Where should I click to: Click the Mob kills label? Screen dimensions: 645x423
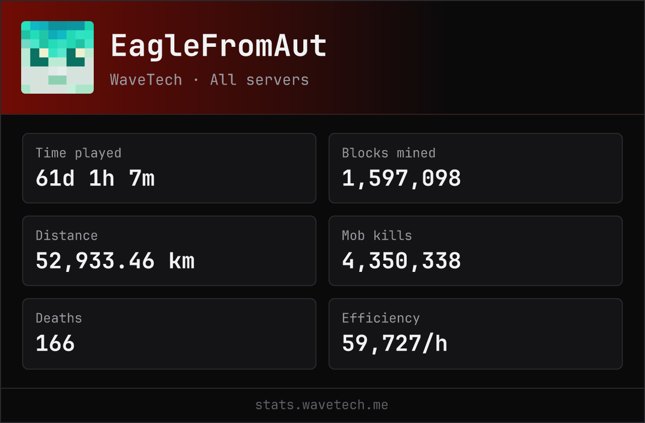pyautogui.click(x=377, y=236)
